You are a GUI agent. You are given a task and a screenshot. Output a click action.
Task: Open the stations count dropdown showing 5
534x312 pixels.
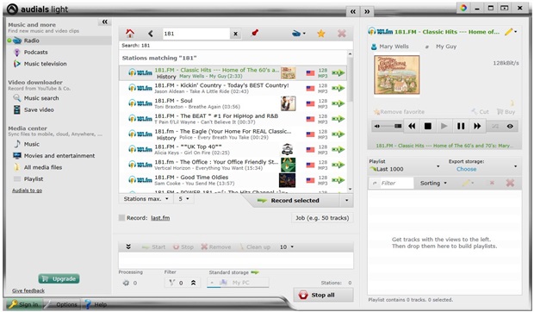pyautogui.click(x=184, y=198)
